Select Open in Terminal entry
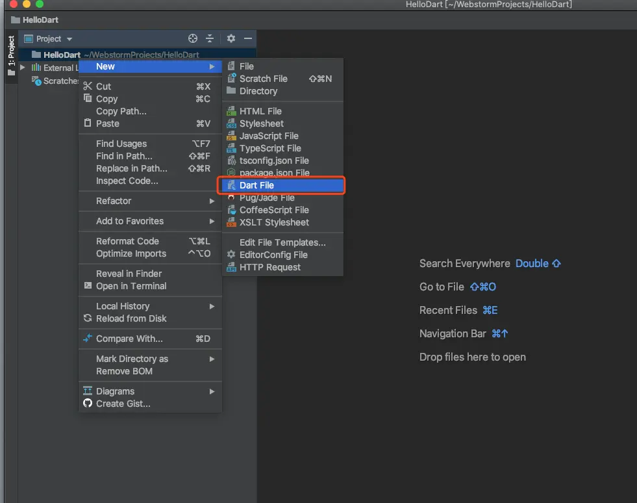The height and width of the screenshot is (503, 637). coord(150,286)
